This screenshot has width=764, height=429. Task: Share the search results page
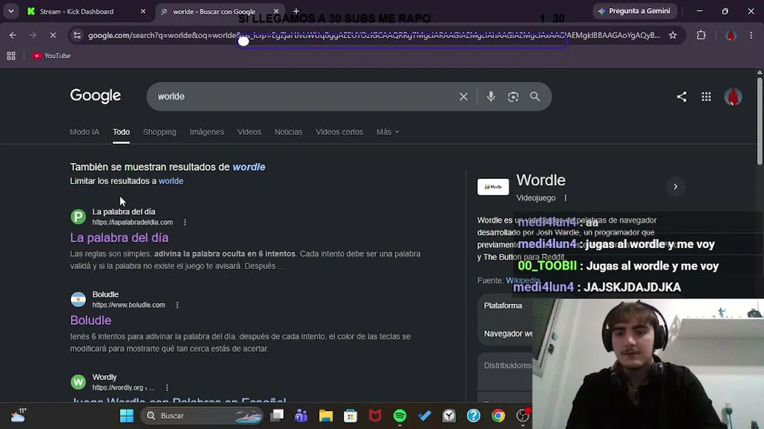pos(682,97)
